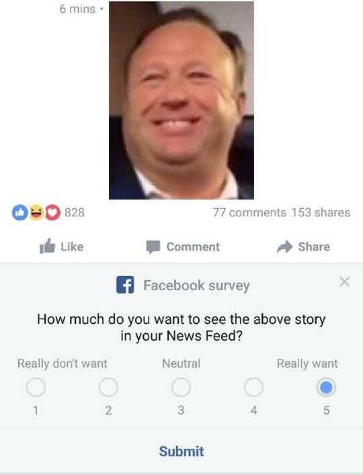363x475 pixels.
Task: Select rating 2 radio button
Action: coord(108,387)
